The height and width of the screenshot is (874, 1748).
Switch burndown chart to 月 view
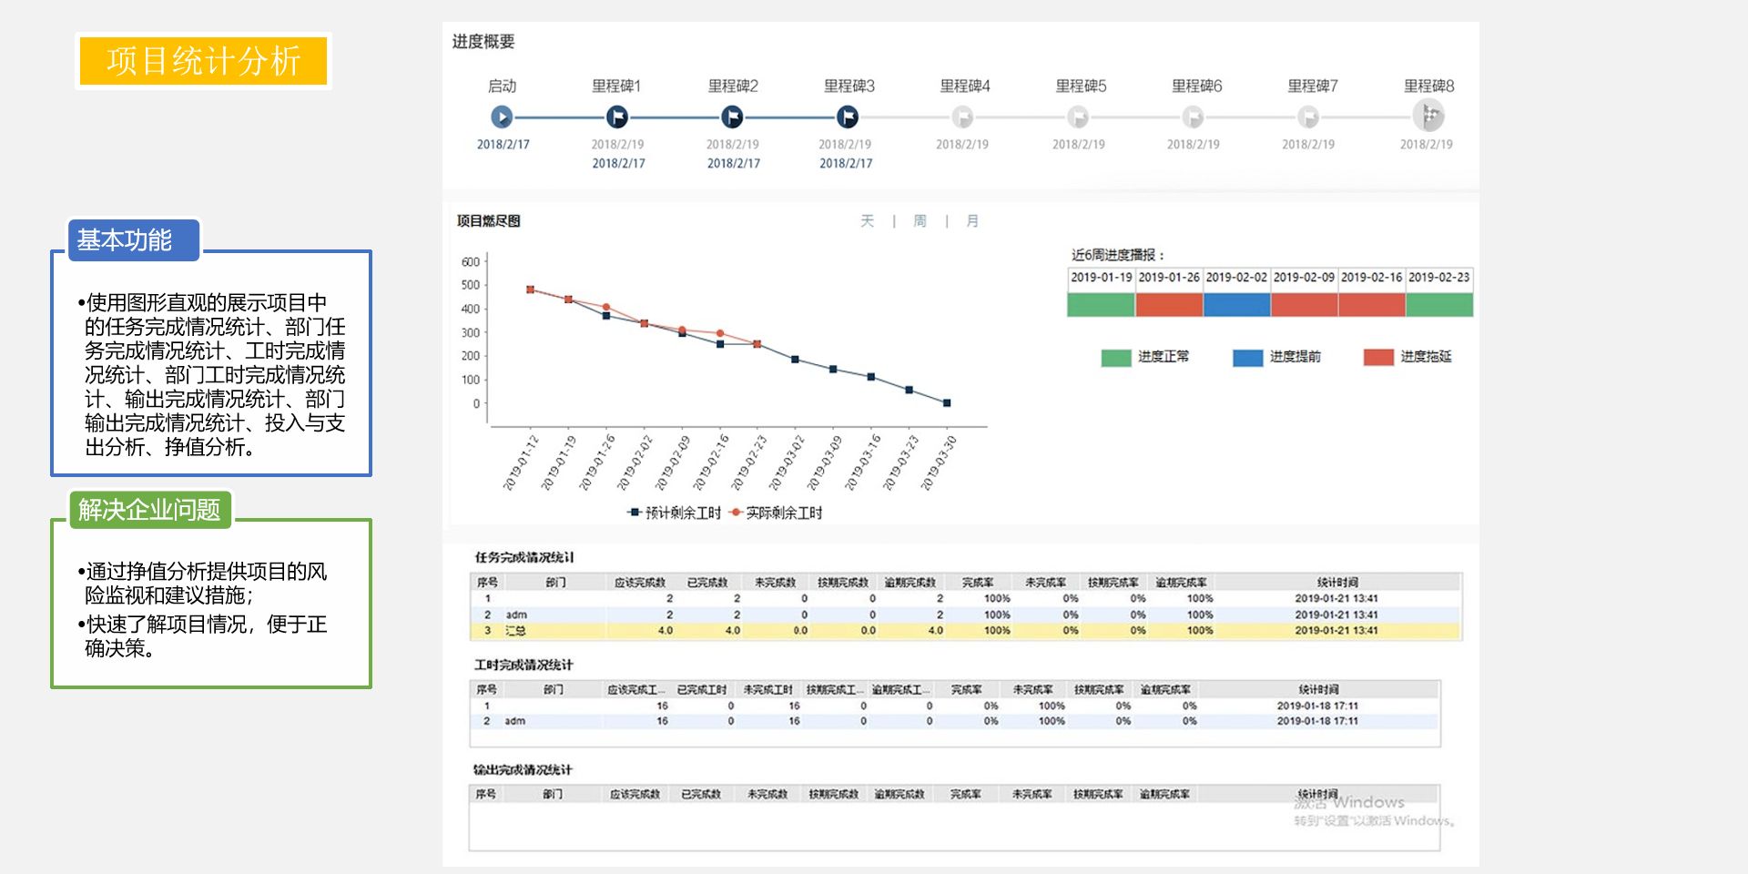click(972, 221)
